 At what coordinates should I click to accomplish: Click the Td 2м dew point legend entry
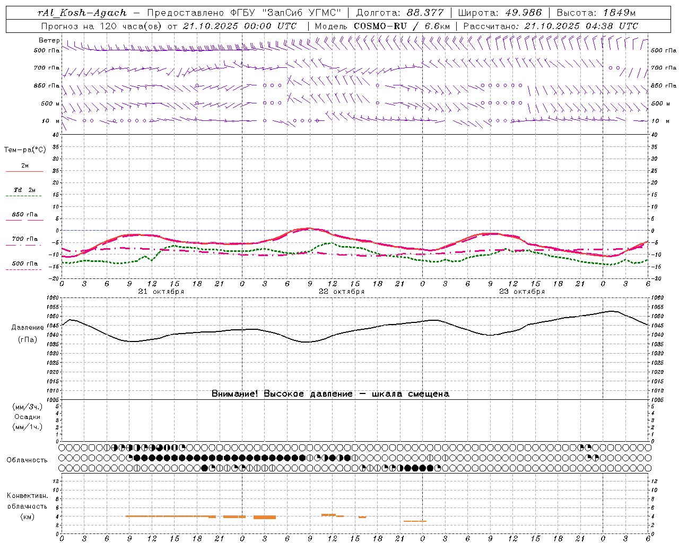pyautogui.click(x=25, y=190)
